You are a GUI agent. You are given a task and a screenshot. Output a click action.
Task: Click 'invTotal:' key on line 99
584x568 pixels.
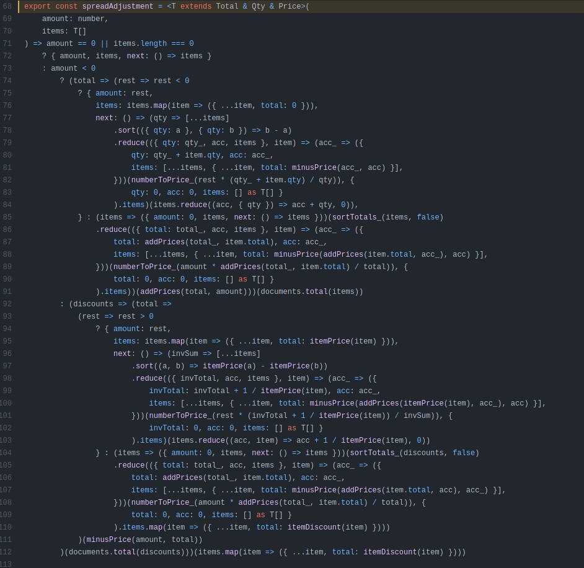[169, 391]
